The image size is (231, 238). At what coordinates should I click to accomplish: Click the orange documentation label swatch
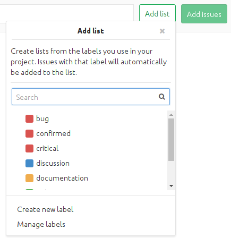coord(29,178)
